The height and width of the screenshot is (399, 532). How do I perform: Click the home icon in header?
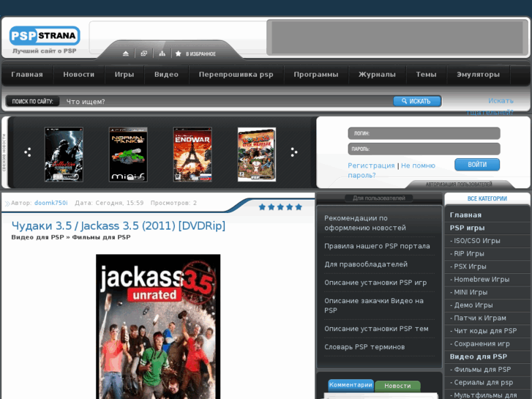point(126,53)
